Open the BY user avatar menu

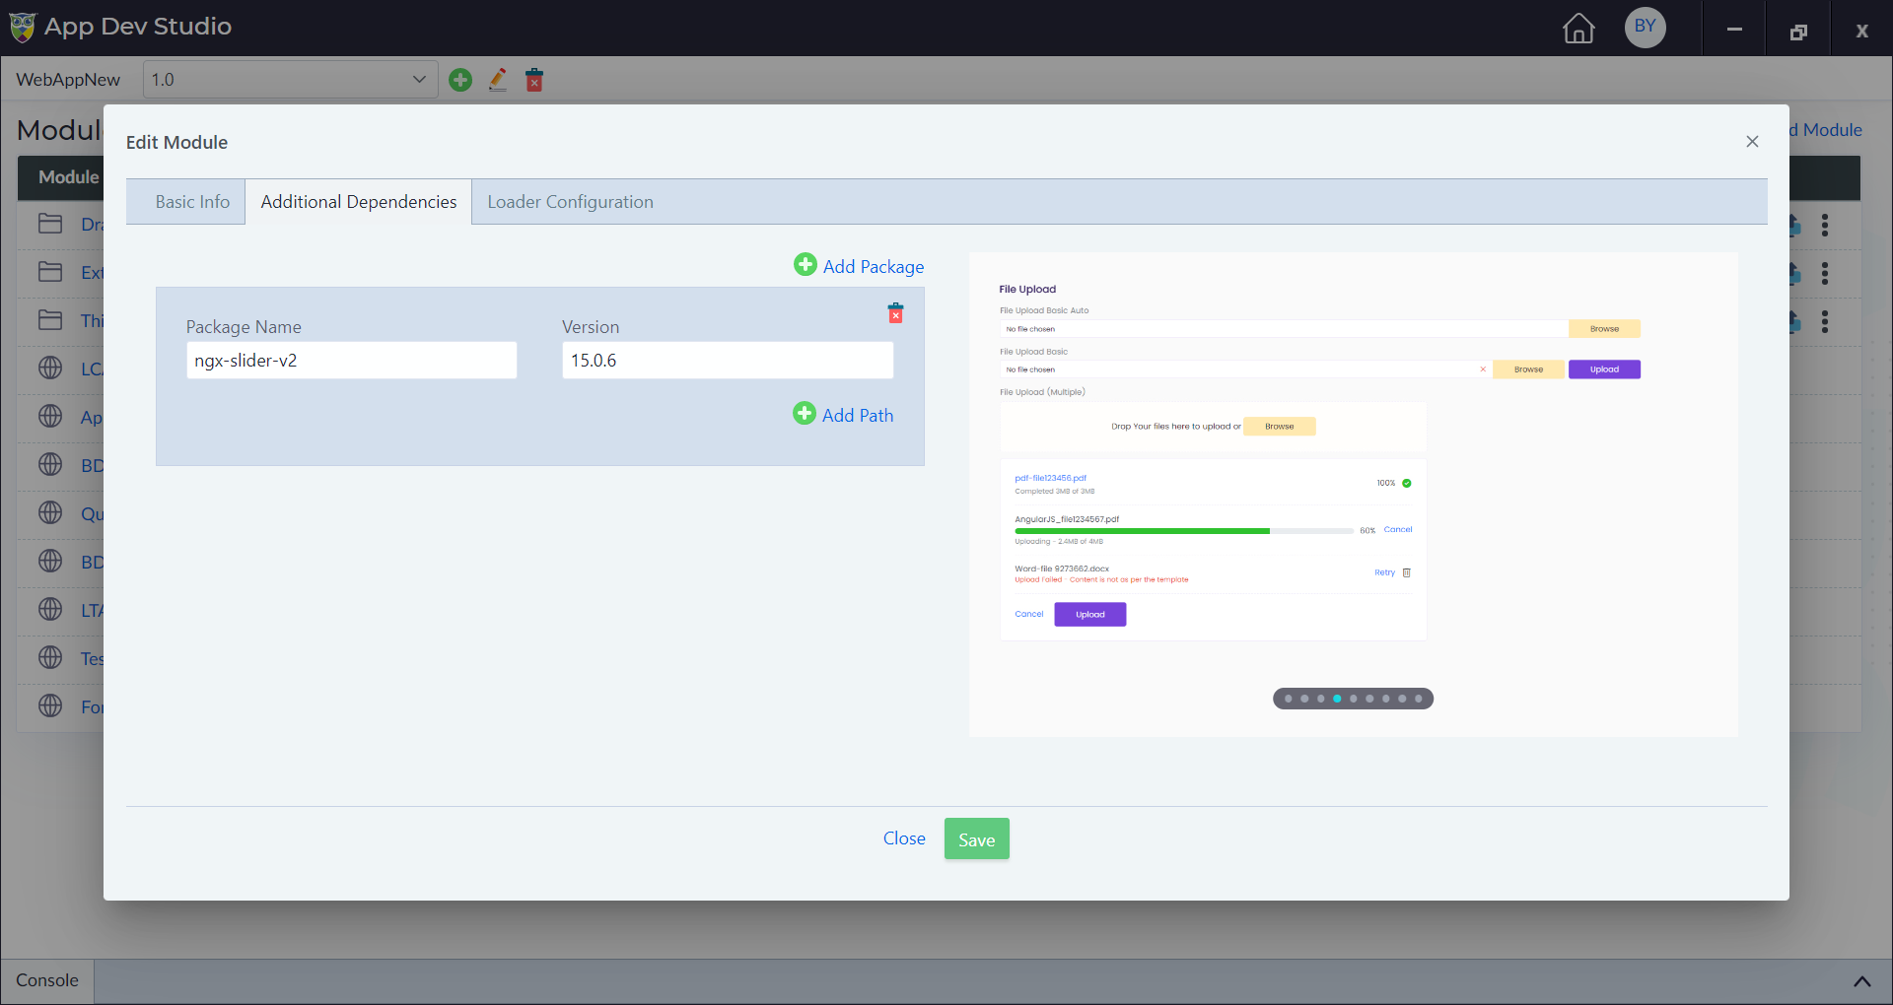1646,27
